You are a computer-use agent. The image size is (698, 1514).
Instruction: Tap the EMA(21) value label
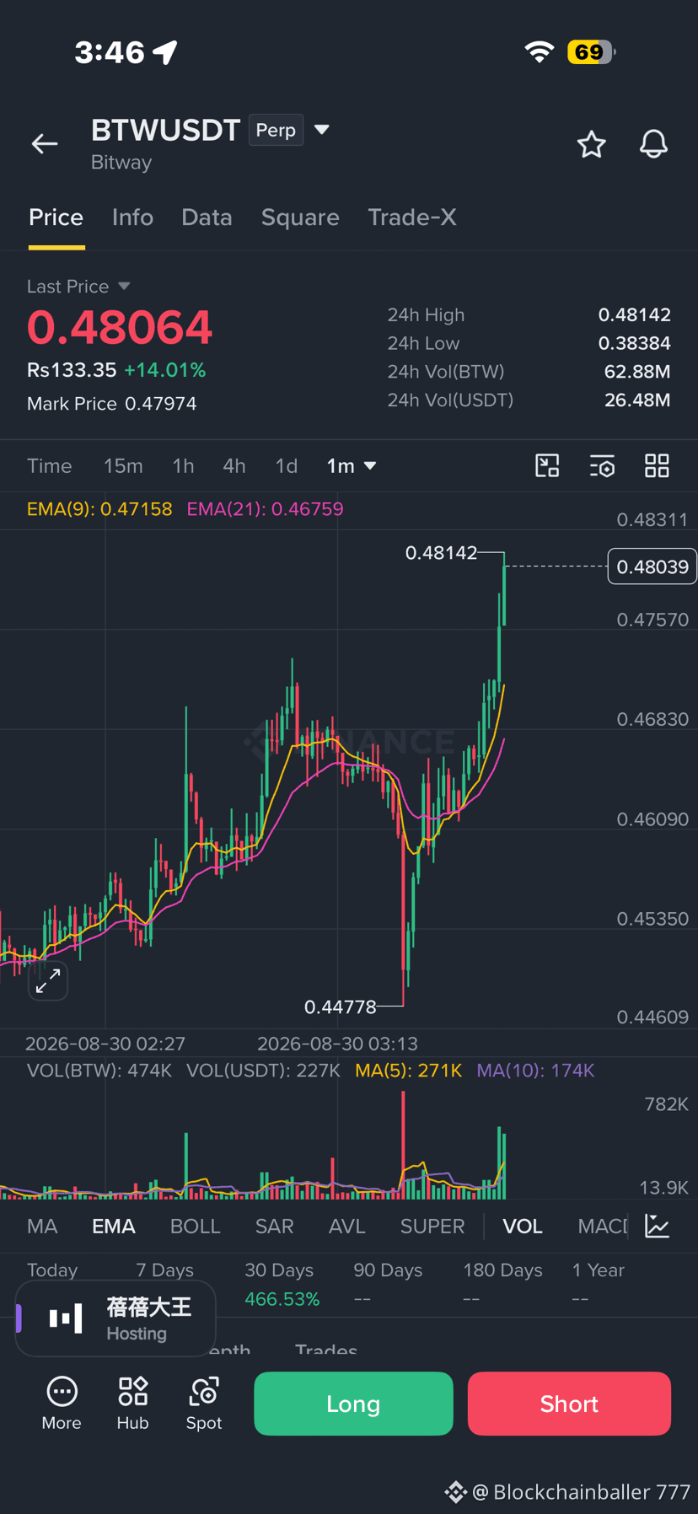click(266, 509)
